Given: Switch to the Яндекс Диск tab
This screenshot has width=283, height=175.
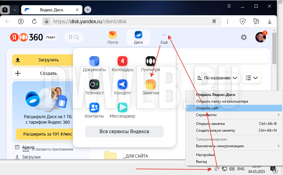Looking at the screenshot, I should point(52,10).
